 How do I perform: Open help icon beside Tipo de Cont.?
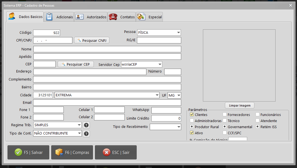coord(86,133)
